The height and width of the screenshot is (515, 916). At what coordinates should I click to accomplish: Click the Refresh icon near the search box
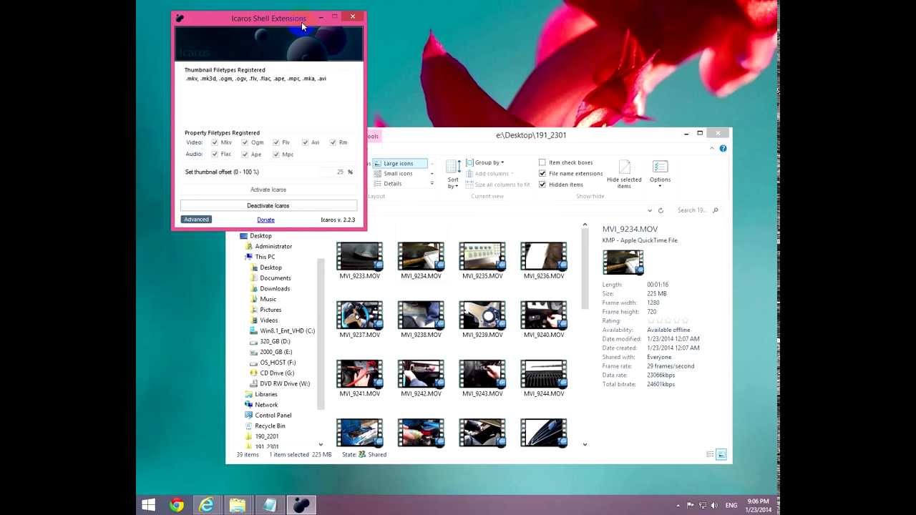click(x=661, y=210)
